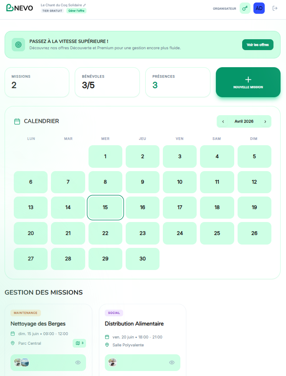Click the eye icon on Distribution Alimentaire
The image size is (286, 376).
(172, 363)
